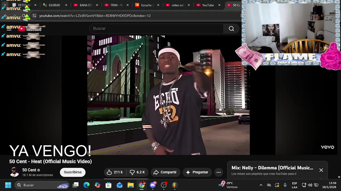The width and height of the screenshot is (341, 191).
Task: Open the Chrome tab search dropdown arrow
Action: pos(5,5)
